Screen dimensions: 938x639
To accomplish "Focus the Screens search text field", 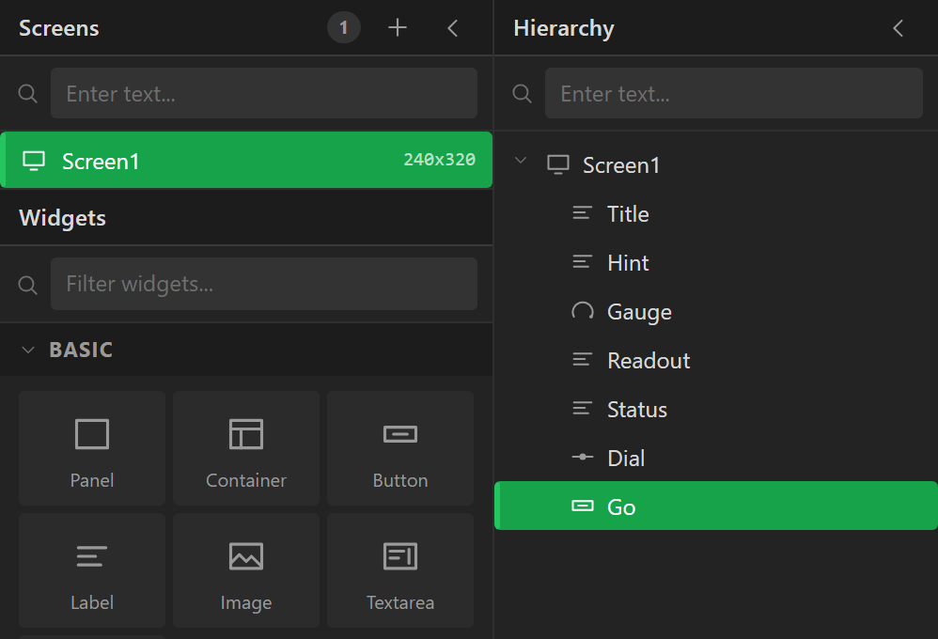I will pyautogui.click(x=264, y=93).
